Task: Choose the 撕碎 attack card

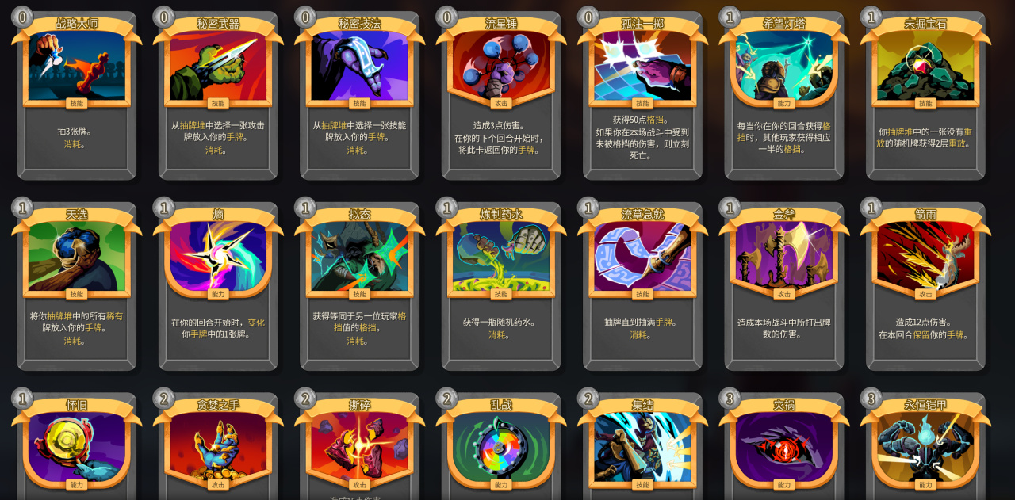Action: [360, 445]
